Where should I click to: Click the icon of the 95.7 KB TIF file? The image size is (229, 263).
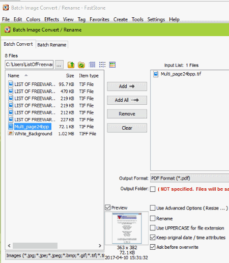pos(11,84)
